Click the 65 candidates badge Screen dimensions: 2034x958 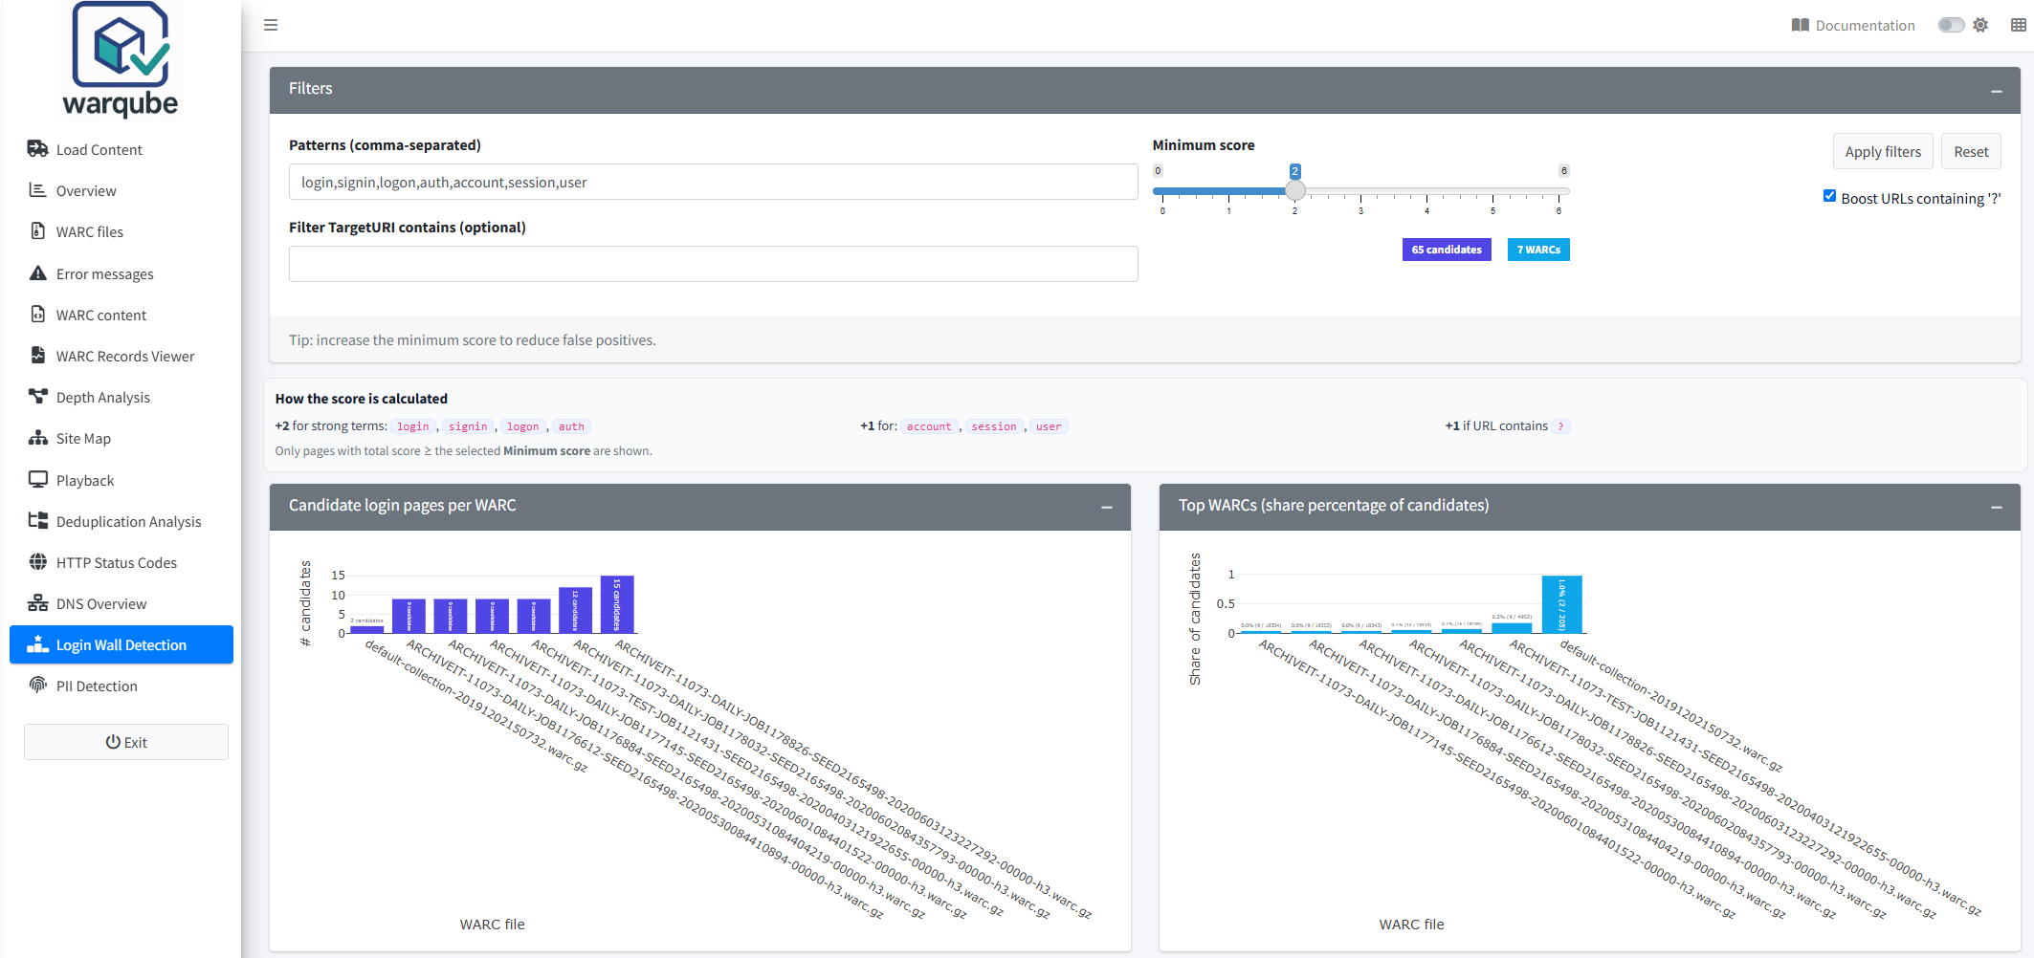(1447, 250)
